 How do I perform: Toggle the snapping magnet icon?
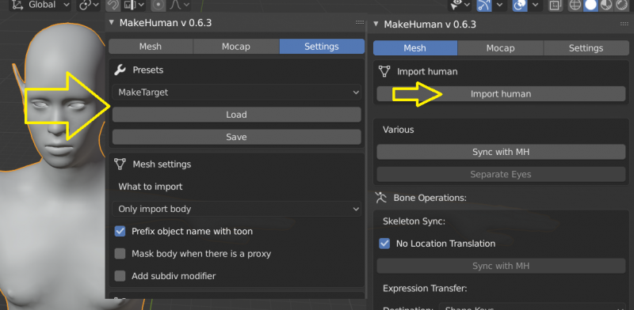pyautogui.click(x=115, y=6)
